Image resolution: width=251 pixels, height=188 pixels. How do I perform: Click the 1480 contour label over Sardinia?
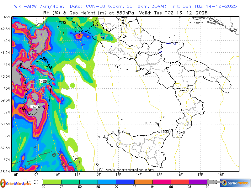click(x=43, y=81)
